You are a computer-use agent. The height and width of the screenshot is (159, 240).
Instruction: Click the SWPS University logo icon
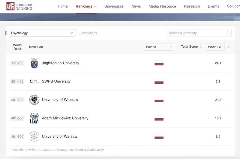coord(34,81)
